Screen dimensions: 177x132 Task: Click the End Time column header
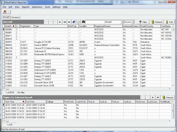tap(36, 102)
